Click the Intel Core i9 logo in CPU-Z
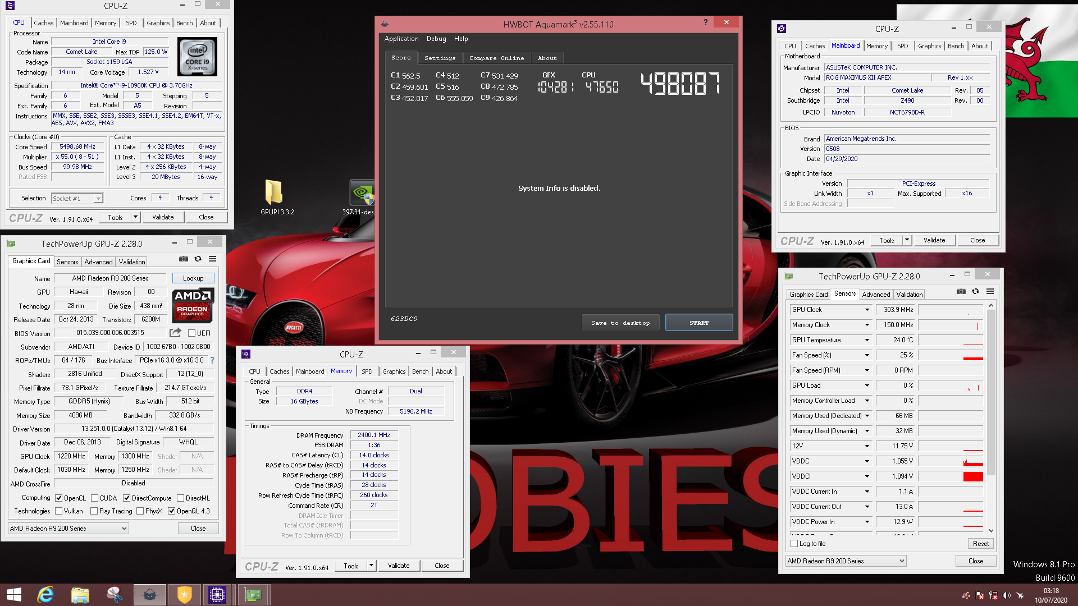1078x606 pixels. 197,57
